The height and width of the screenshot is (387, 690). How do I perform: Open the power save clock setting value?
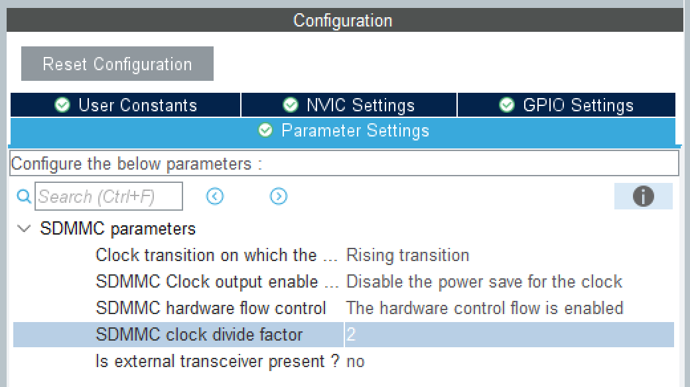pyautogui.click(x=484, y=282)
